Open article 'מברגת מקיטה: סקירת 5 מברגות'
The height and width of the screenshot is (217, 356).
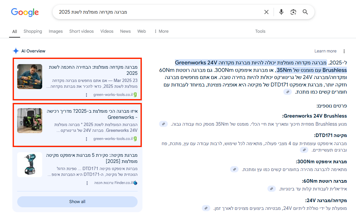click(x=92, y=158)
